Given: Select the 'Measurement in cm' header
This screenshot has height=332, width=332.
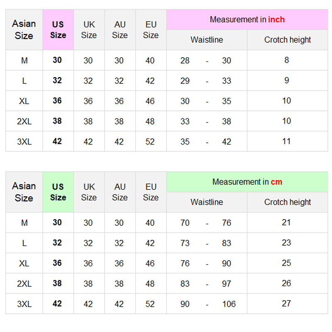Looking at the screenshot, I should coord(247,182).
